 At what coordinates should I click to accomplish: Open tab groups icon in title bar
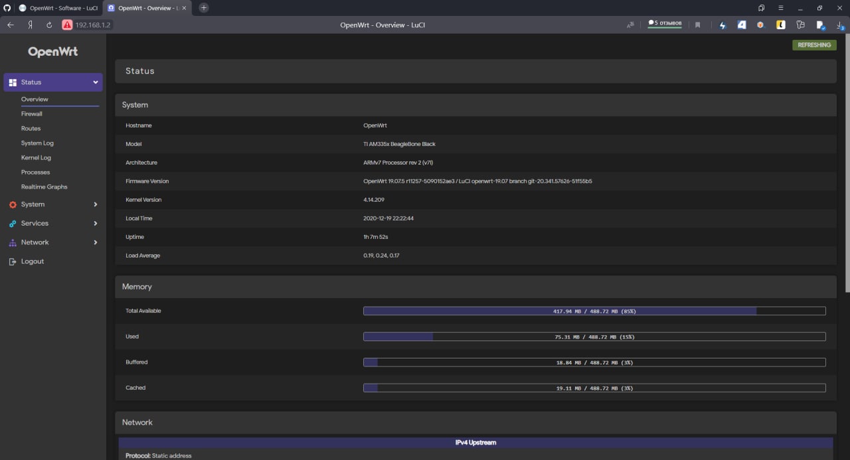click(762, 8)
